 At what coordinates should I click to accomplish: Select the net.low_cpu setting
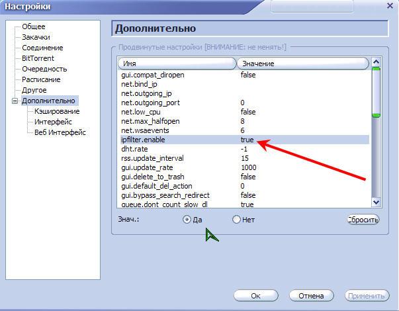coord(245,112)
